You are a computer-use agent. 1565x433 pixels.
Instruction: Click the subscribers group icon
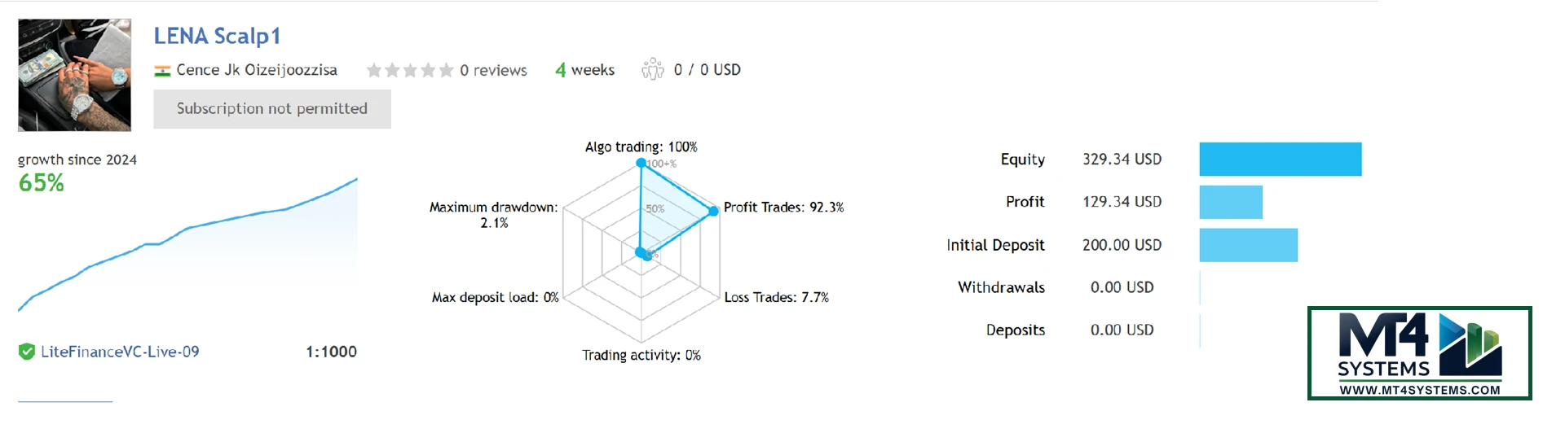652,70
